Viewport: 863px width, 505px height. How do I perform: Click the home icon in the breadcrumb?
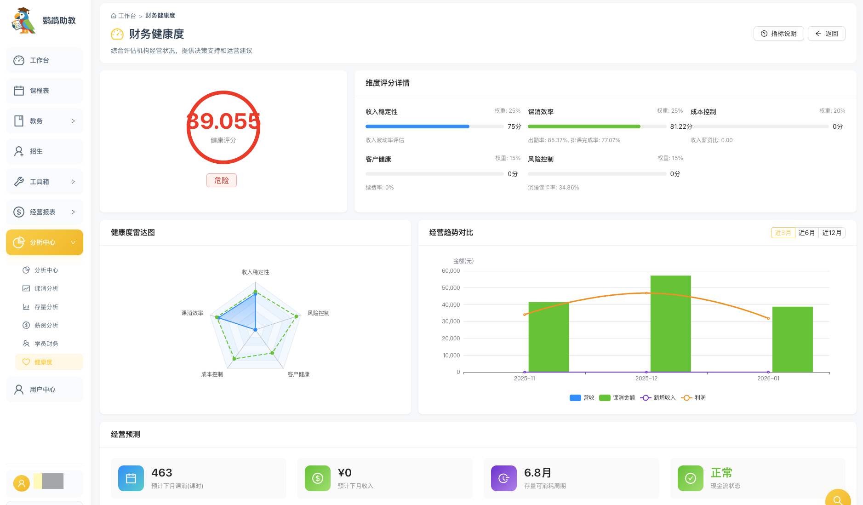click(114, 16)
